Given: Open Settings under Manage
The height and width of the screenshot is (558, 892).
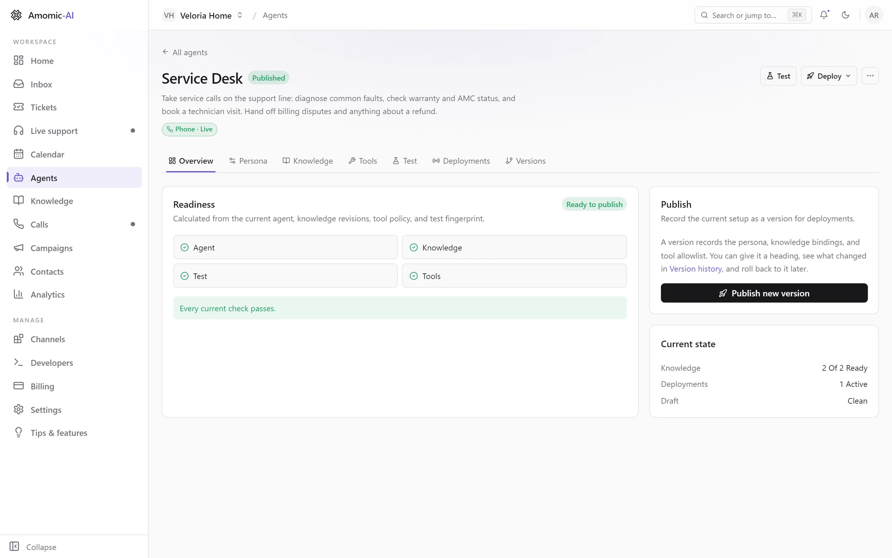Looking at the screenshot, I should click(74, 410).
